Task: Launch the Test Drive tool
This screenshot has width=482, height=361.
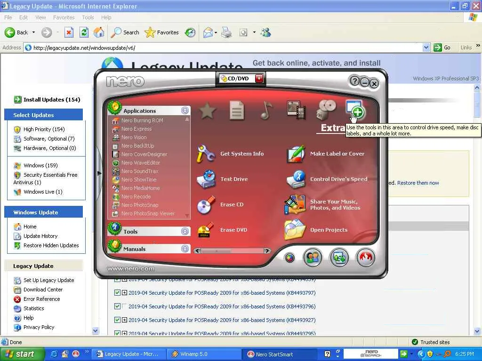Action: [x=234, y=179]
